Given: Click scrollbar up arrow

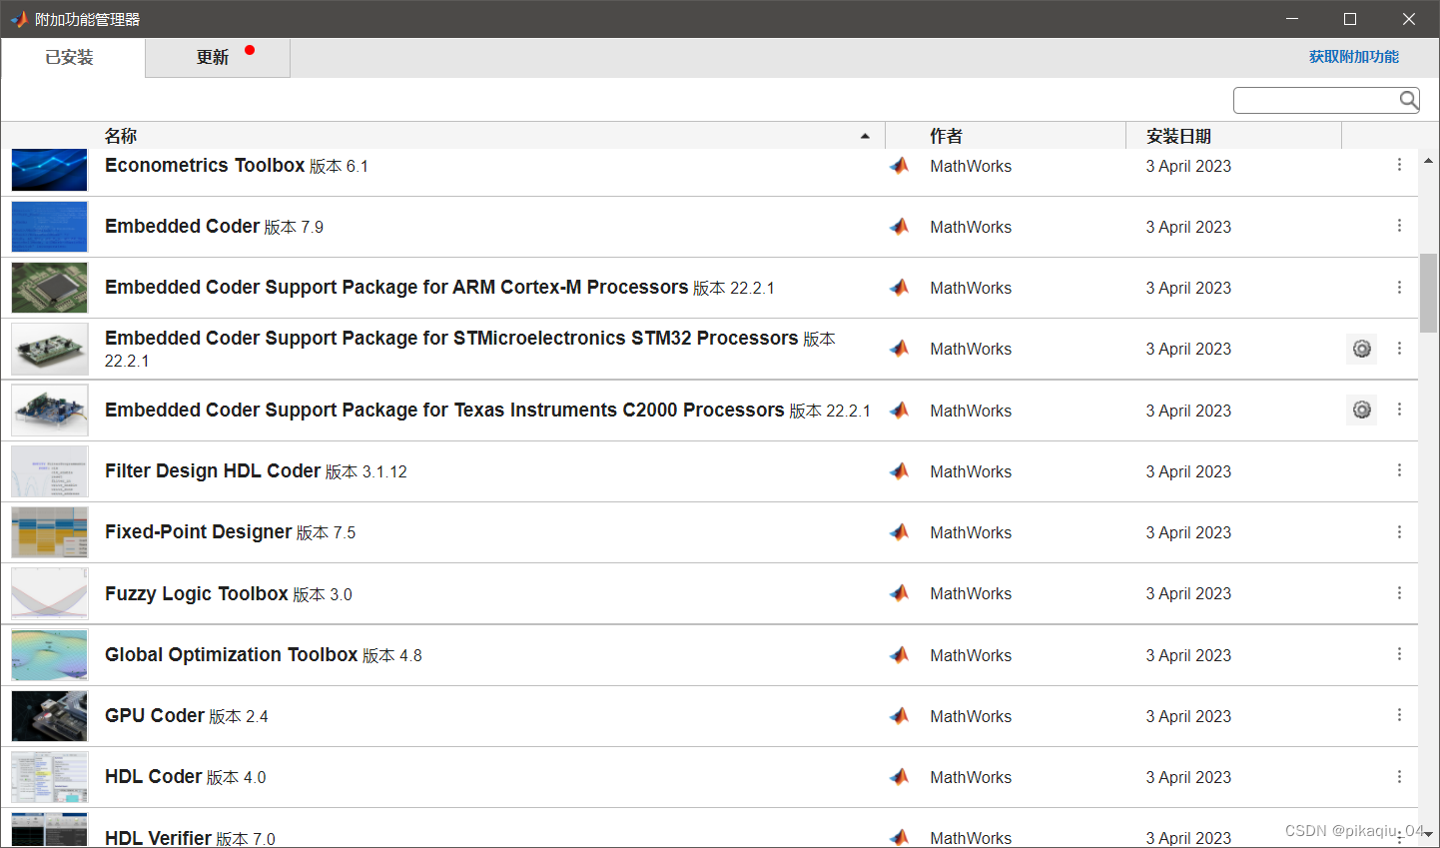Looking at the screenshot, I should [x=1428, y=161].
